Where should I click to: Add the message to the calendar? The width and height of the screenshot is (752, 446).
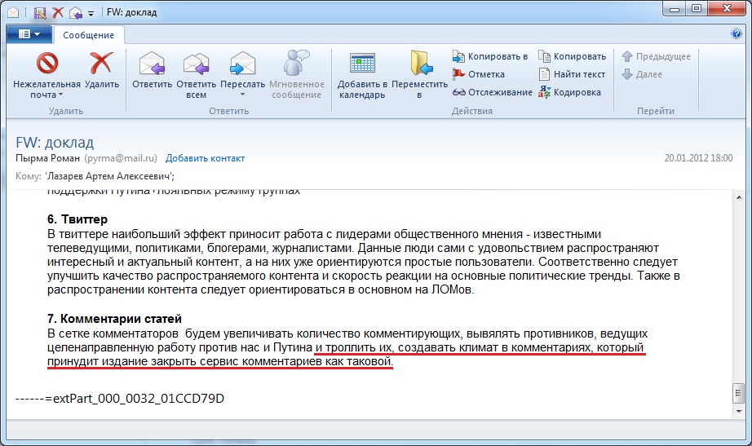point(361,64)
